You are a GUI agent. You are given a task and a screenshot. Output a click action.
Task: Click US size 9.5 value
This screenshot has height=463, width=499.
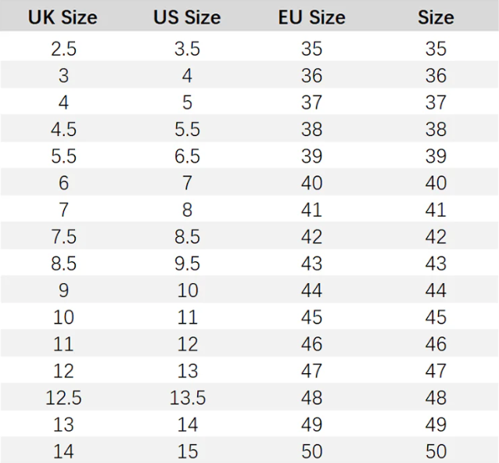pyautogui.click(x=187, y=264)
